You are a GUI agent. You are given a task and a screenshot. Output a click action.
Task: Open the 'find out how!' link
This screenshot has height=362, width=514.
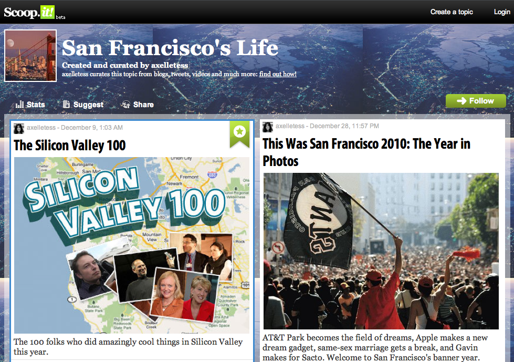coord(278,74)
